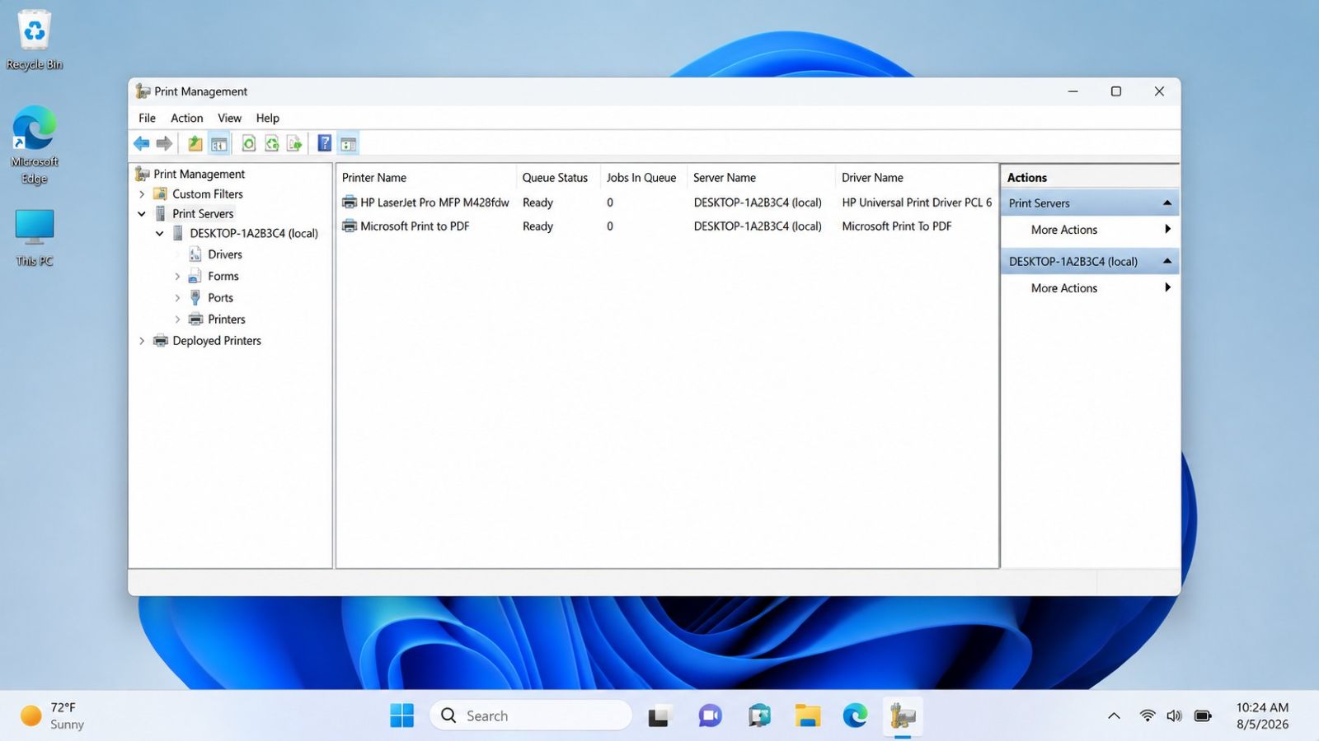Open the File menu
Viewport: 1319px width, 741px height.
pyautogui.click(x=147, y=118)
